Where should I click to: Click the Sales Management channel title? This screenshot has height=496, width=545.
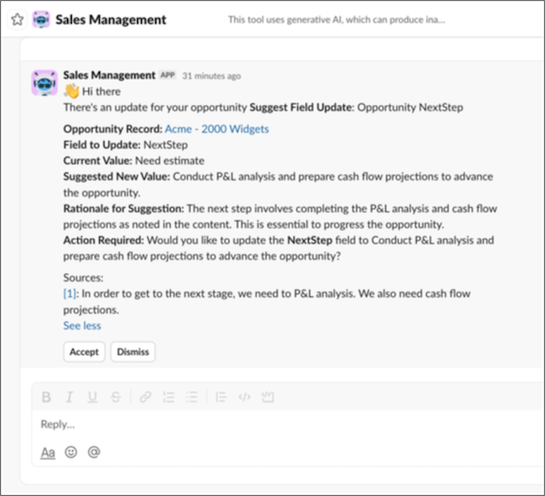111,20
